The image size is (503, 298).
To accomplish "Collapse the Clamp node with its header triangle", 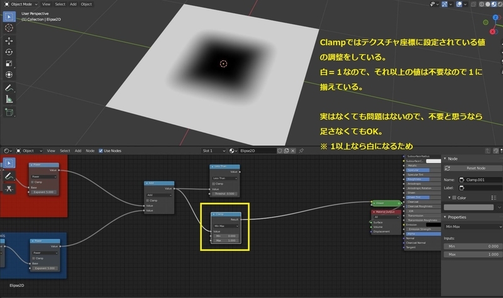I will point(214,214).
